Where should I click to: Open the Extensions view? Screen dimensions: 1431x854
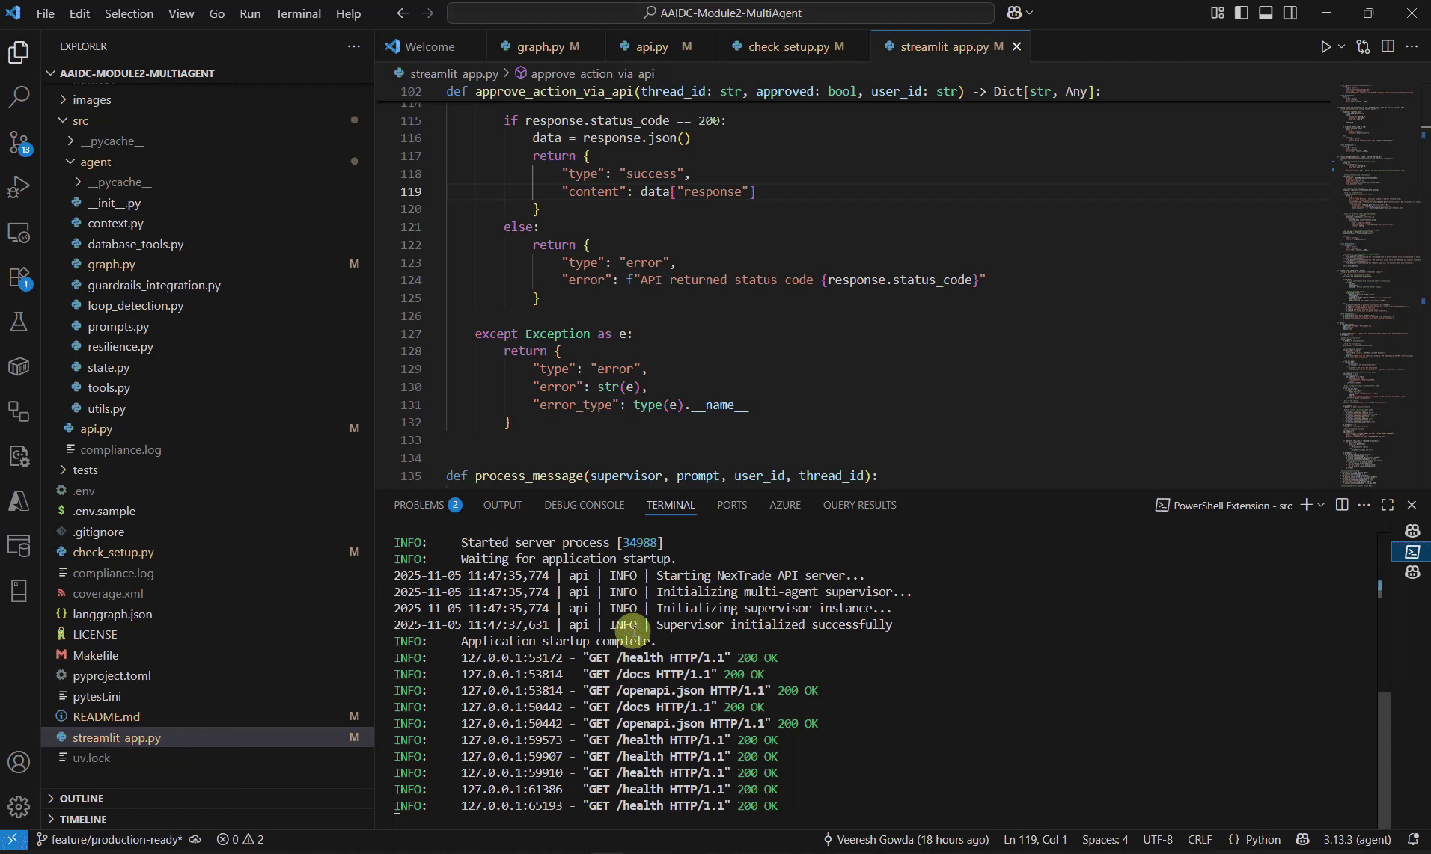tap(19, 277)
